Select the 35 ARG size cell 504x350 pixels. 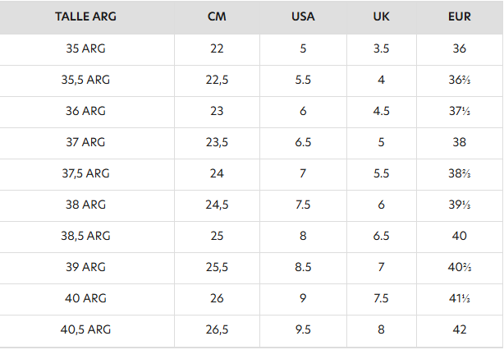click(x=85, y=48)
